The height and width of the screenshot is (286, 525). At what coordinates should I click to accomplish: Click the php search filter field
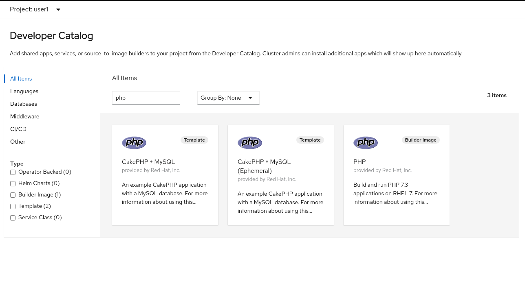[x=146, y=98]
